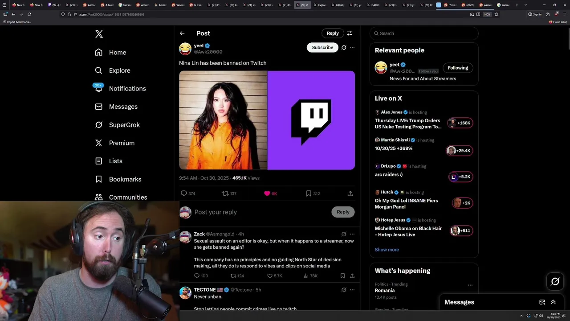Screen dimensions: 570x321
Task: Click Sign in on browser toolbar
Action: pos(535,14)
